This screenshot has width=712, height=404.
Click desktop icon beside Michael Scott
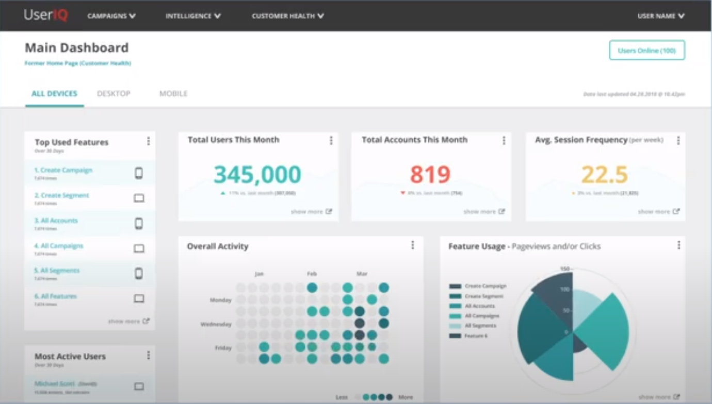click(x=139, y=386)
